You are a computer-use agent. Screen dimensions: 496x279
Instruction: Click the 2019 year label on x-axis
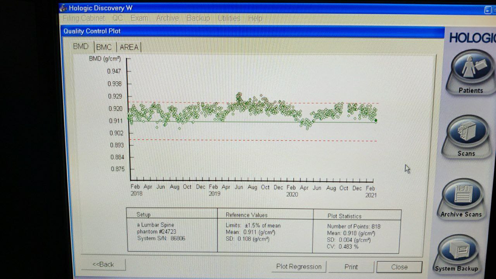pos(214,193)
